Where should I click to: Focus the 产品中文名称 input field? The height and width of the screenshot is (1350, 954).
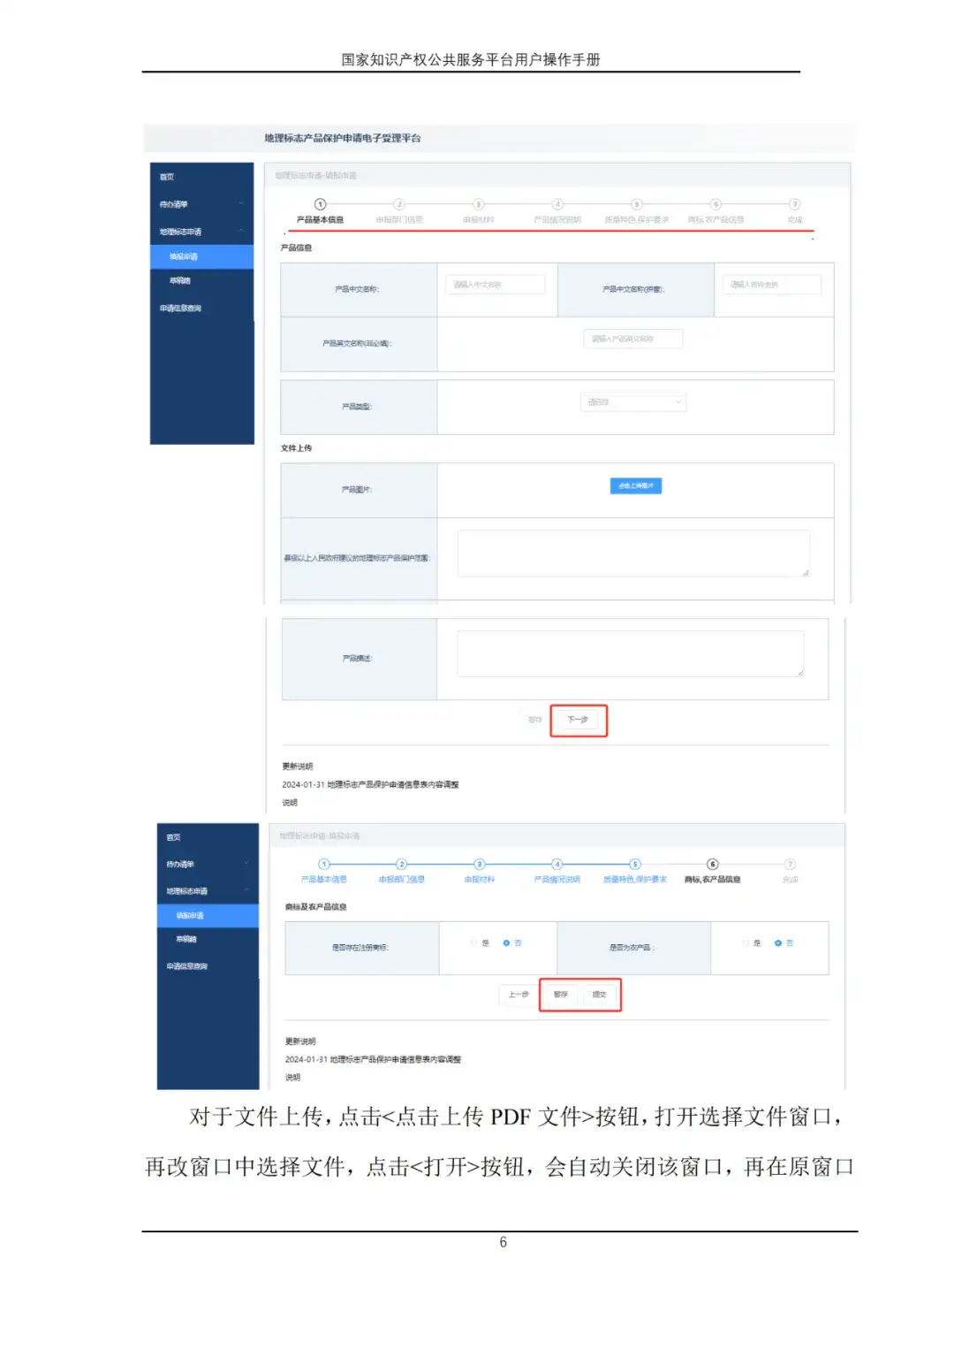tap(496, 285)
